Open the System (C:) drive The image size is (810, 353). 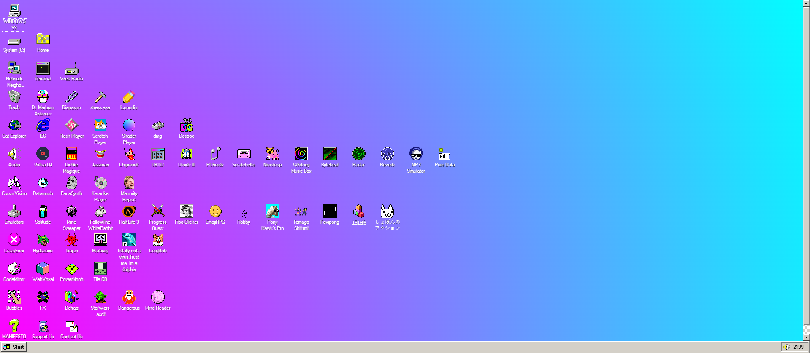click(14, 41)
